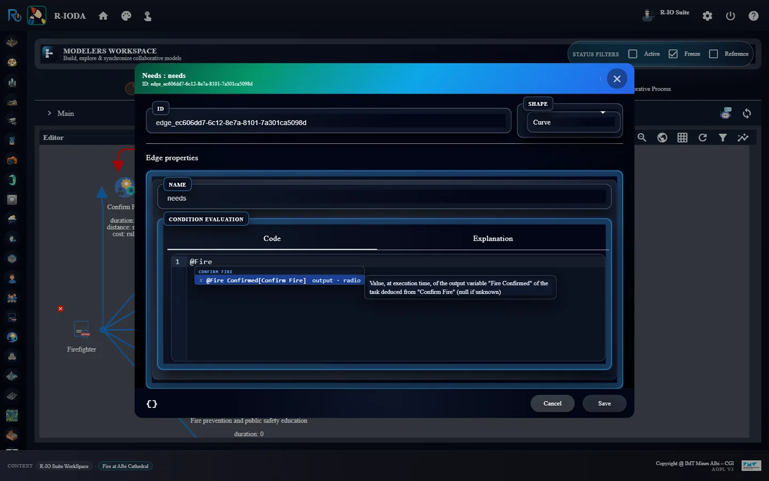Screen dimensions: 769x481
Task: Select the single person sidebar icon
Action: tap(12, 278)
